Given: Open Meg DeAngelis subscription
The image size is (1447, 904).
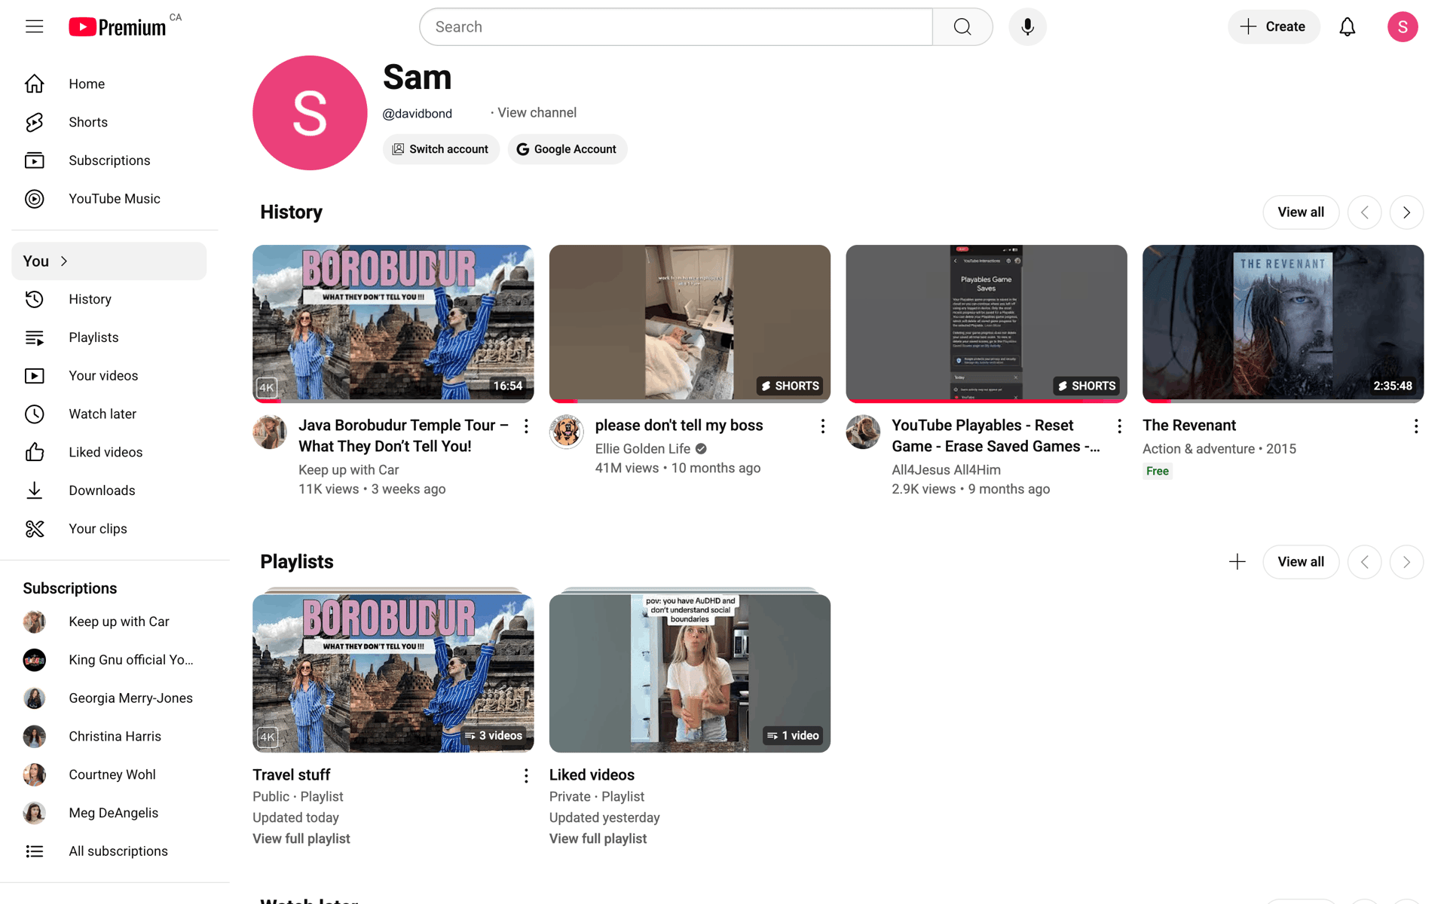Looking at the screenshot, I should pos(109,813).
